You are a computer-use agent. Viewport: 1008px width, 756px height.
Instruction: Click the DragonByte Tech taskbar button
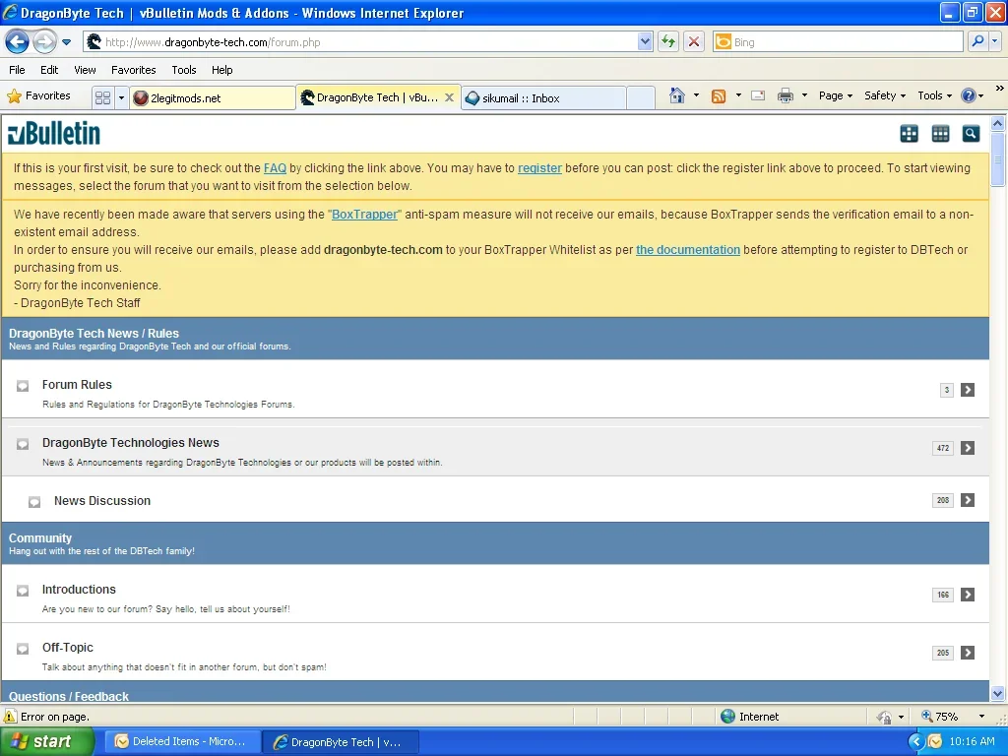(342, 742)
